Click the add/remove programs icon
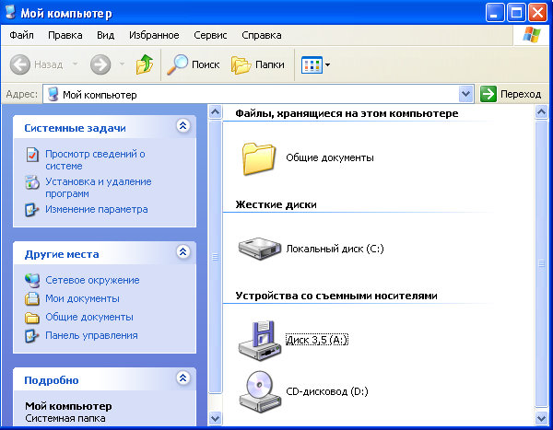This screenshot has width=553, height=430. pos(32,182)
